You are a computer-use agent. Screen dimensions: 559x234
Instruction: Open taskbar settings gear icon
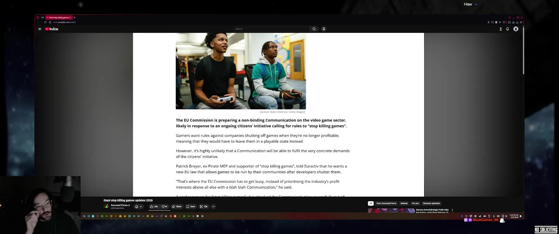(x=202, y=216)
